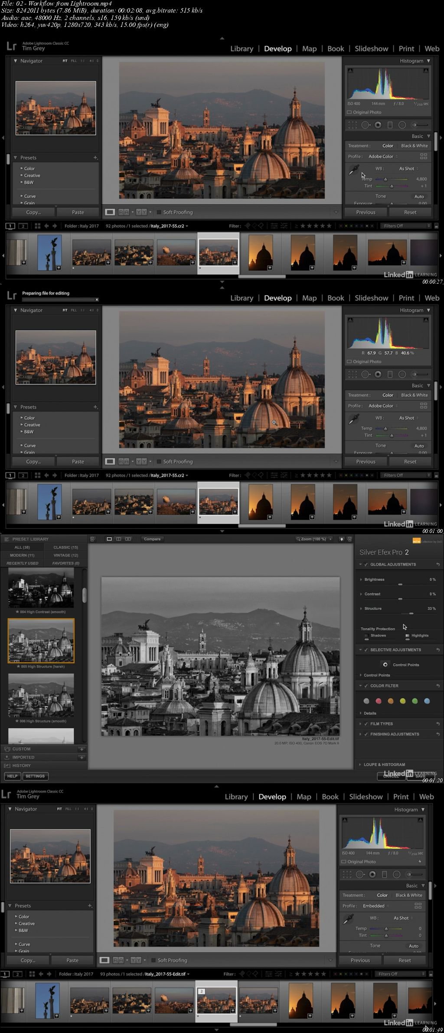Check Original Photo box in 00:00:27 frame
444x1033 pixels.
click(x=349, y=112)
